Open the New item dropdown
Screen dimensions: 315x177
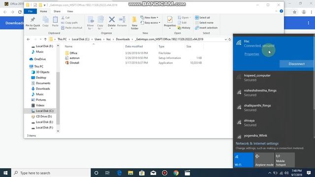[149, 18]
